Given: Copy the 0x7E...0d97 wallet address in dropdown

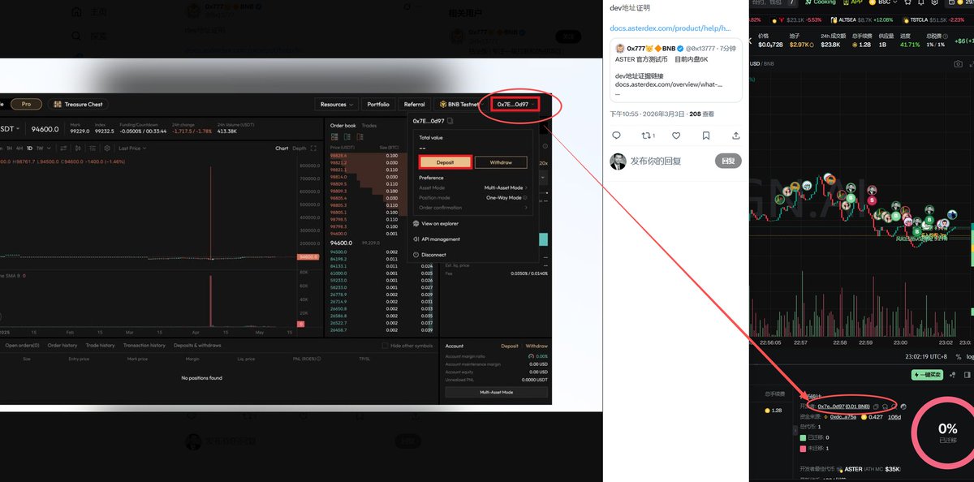Looking at the screenshot, I should [450, 121].
